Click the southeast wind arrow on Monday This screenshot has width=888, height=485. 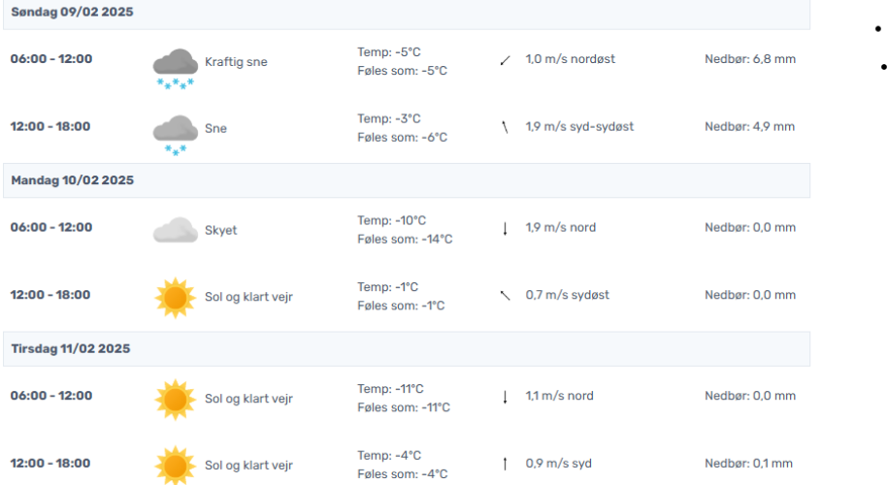tap(505, 296)
